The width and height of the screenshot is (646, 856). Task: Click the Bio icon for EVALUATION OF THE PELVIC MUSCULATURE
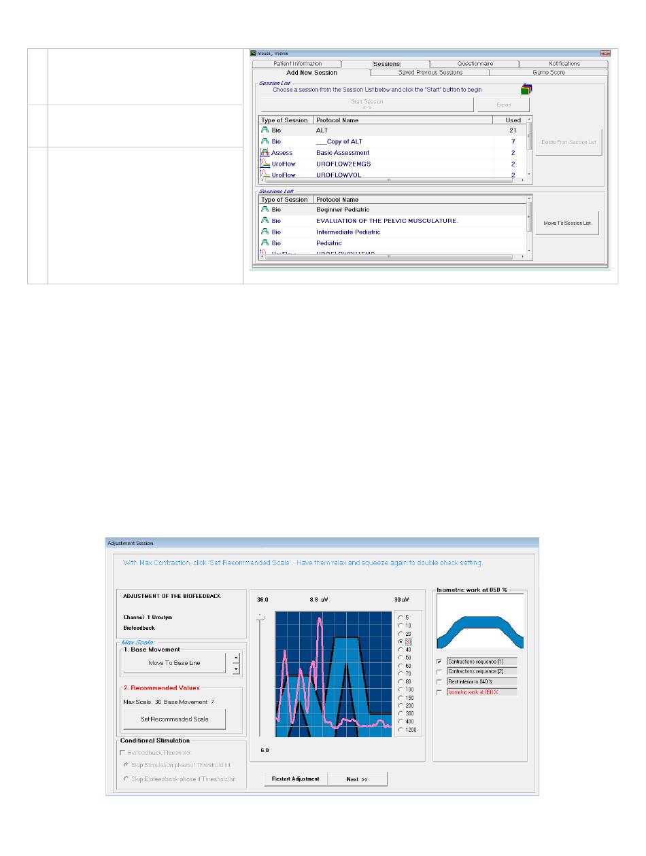[265, 221]
